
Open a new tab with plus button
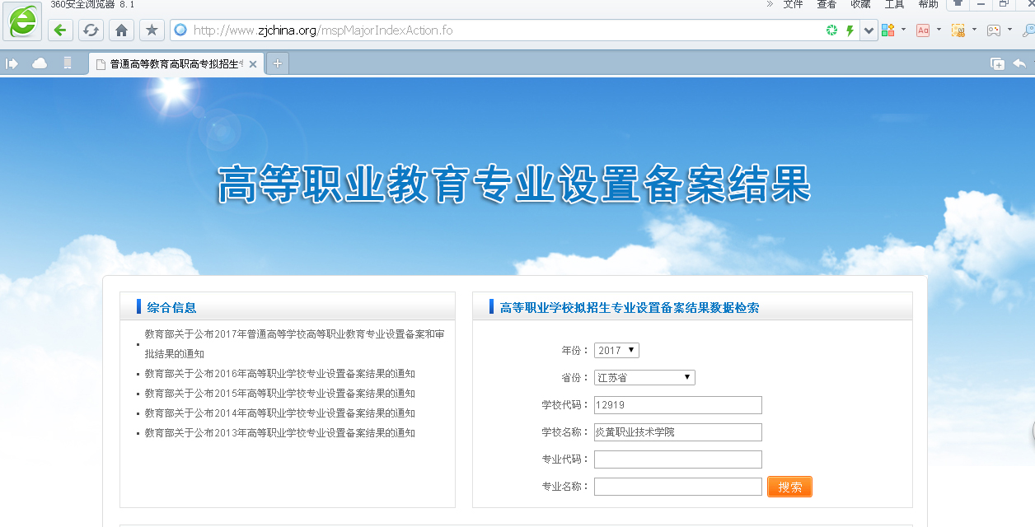[x=278, y=63]
